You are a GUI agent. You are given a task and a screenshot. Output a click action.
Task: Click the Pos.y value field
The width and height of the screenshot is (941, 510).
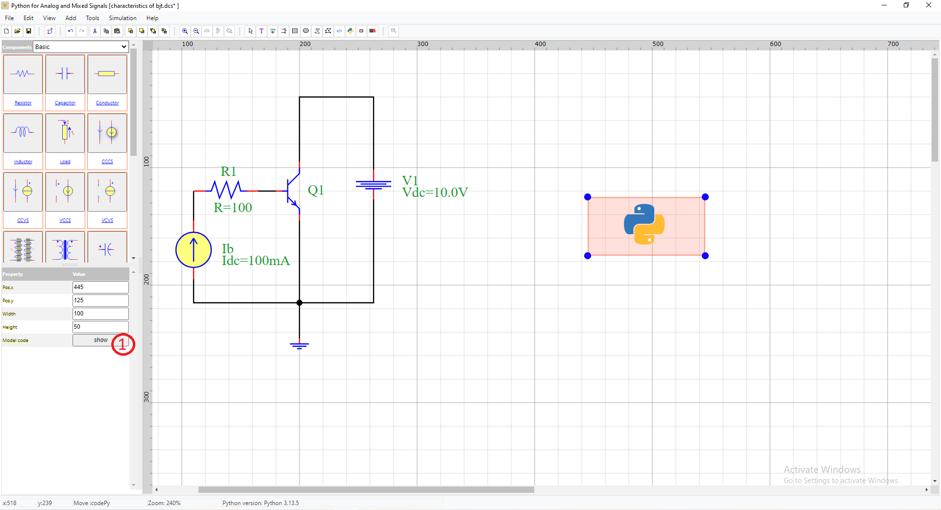tap(100, 300)
